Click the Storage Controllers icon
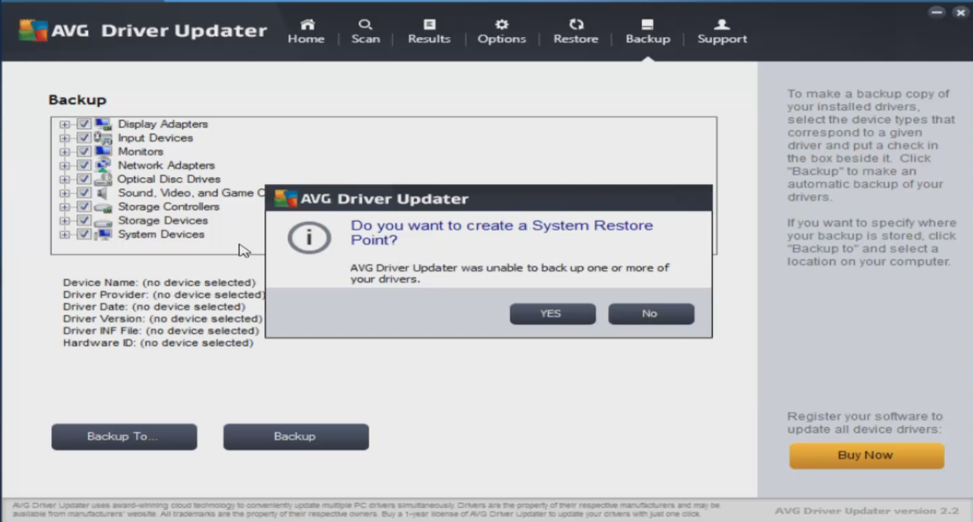 (x=103, y=207)
